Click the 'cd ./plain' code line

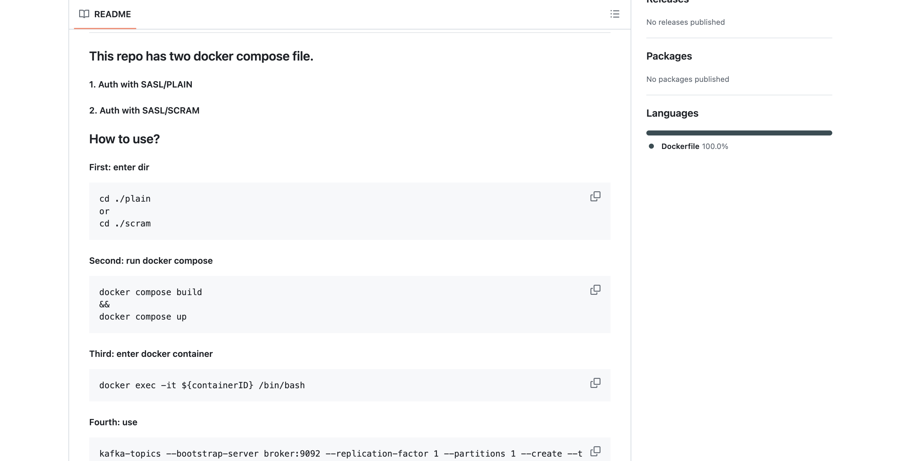pos(125,199)
